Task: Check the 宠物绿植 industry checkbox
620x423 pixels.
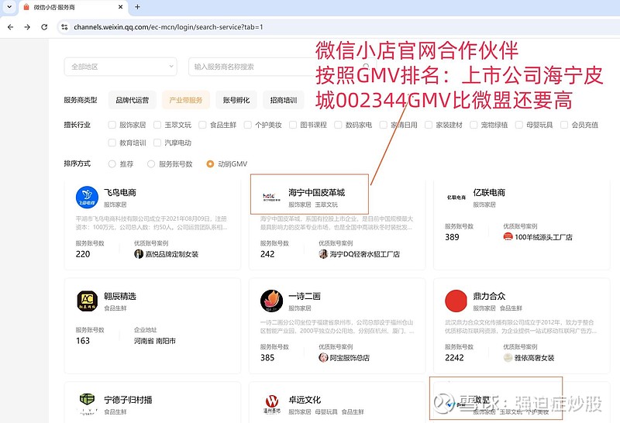Action: point(474,125)
